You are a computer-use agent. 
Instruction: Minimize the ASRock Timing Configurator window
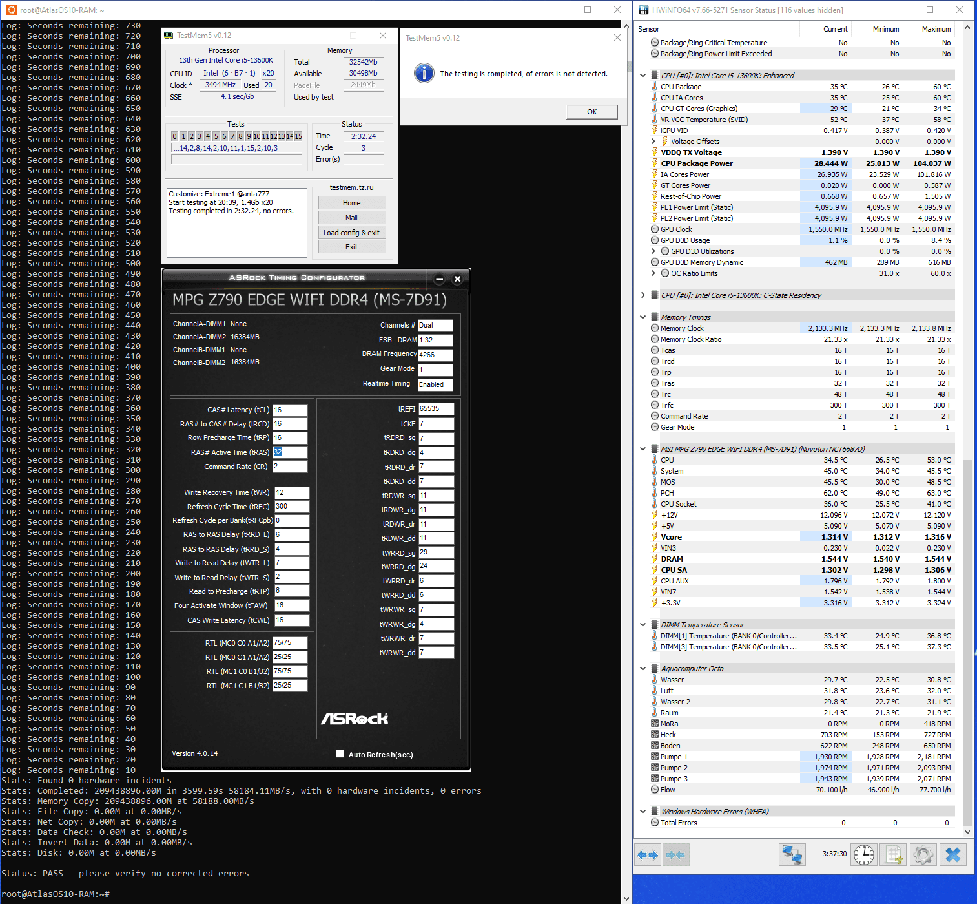439,279
